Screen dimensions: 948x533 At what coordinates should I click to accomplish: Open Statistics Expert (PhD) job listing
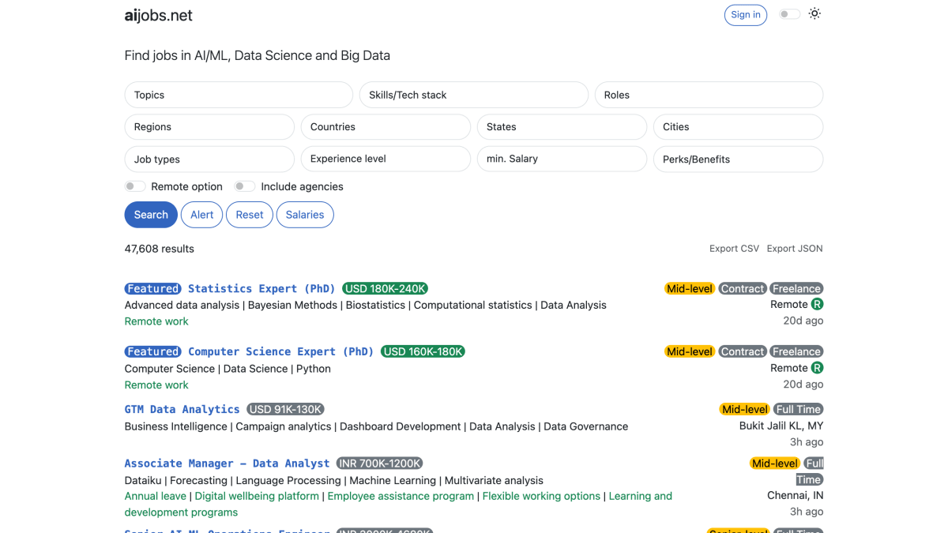pos(261,288)
